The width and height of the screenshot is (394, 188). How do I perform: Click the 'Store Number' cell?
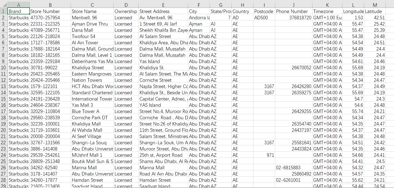point(50,11)
